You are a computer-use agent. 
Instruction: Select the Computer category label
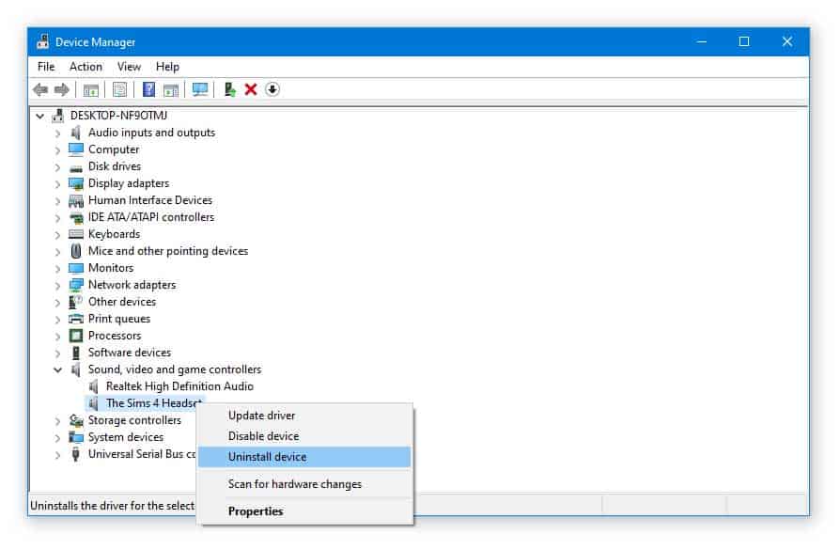click(114, 149)
